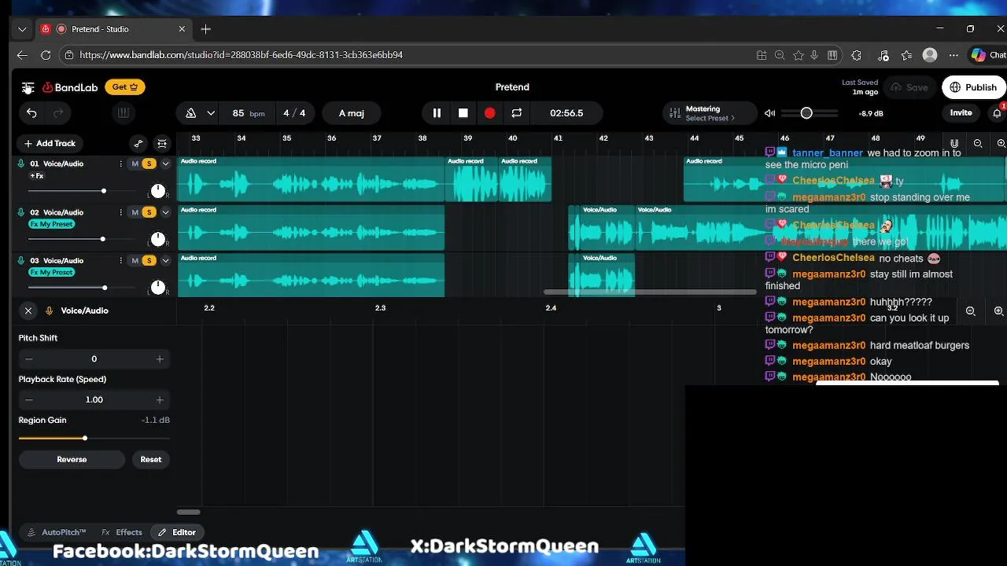The height and width of the screenshot is (566, 1007).
Task: Click the Reset button
Action: pyautogui.click(x=151, y=459)
